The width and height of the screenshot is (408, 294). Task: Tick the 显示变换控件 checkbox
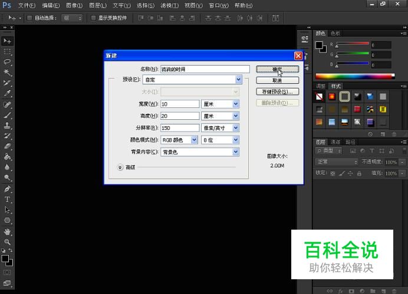[x=94, y=18]
